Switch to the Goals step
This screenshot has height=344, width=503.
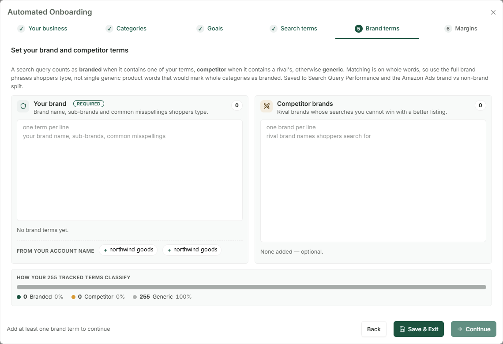pos(210,29)
